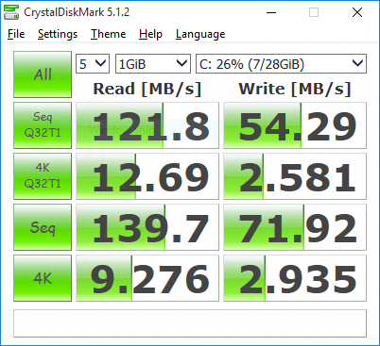The image size is (380, 346).
Task: Click the Write [MB/s] column header
Action: point(295,89)
